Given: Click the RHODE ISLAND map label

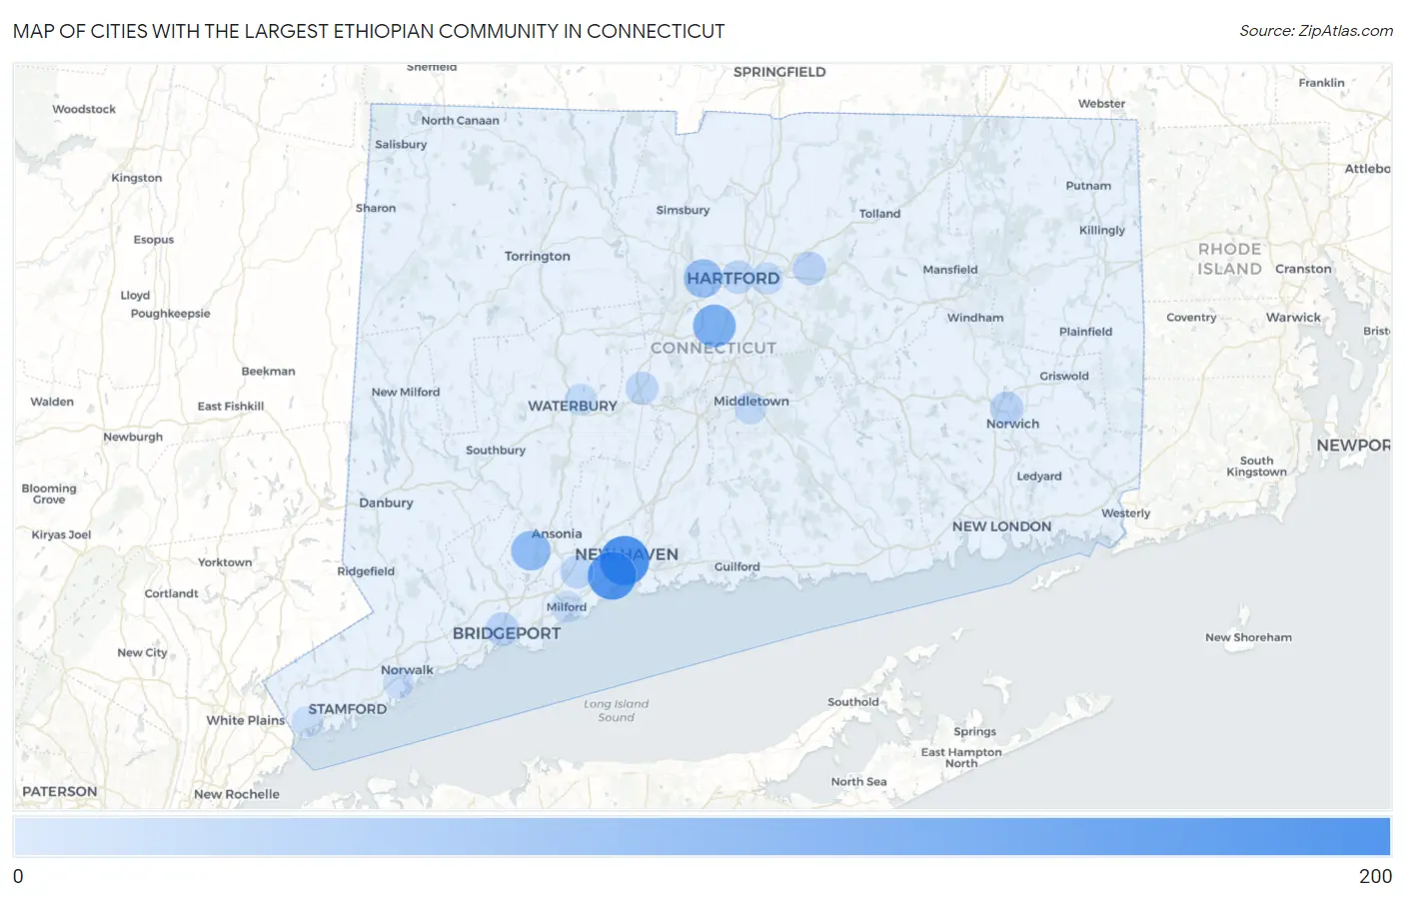Looking at the screenshot, I should click(1230, 259).
